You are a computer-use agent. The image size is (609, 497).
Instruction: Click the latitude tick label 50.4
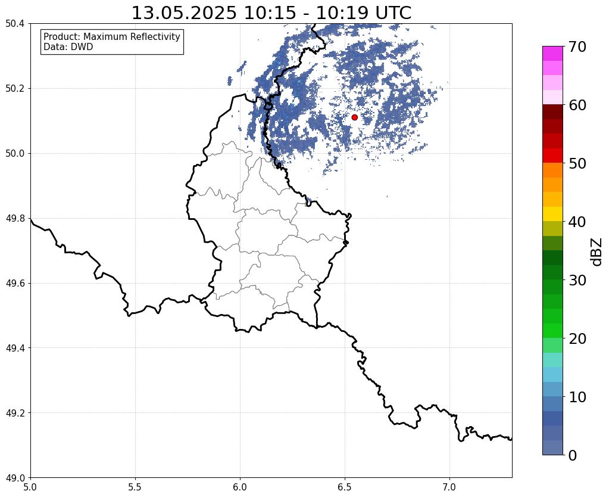pos(15,24)
